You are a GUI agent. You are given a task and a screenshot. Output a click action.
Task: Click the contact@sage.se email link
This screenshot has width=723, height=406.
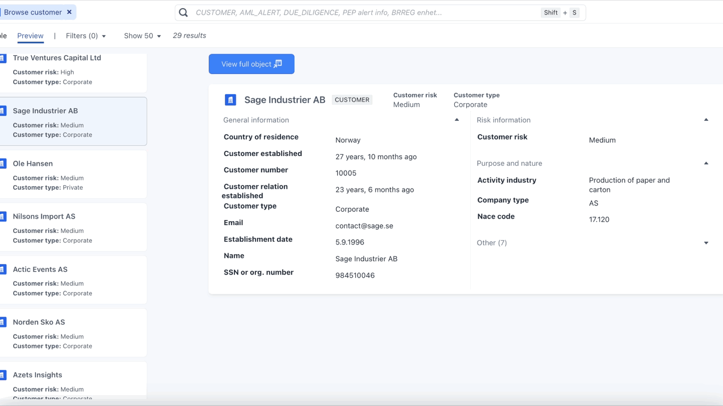point(364,226)
